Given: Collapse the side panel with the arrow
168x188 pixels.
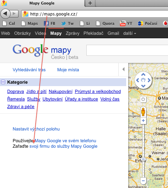Looking at the screenshot, I should (x=123, y=69).
